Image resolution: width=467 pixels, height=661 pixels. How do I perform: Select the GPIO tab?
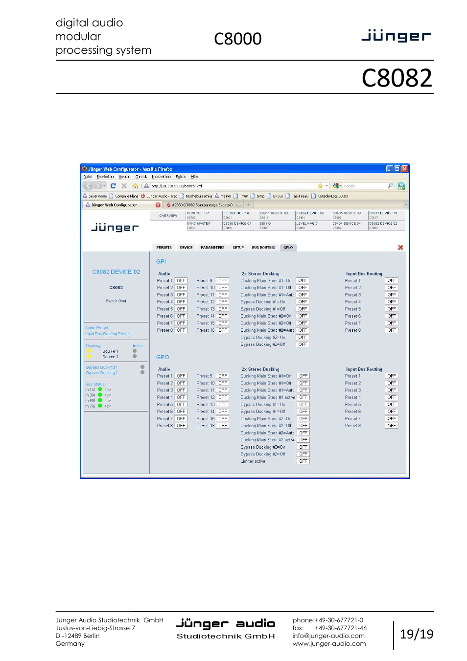(288, 248)
